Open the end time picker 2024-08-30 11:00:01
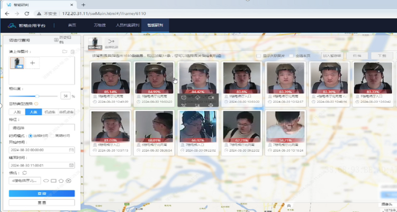 (x=42, y=165)
